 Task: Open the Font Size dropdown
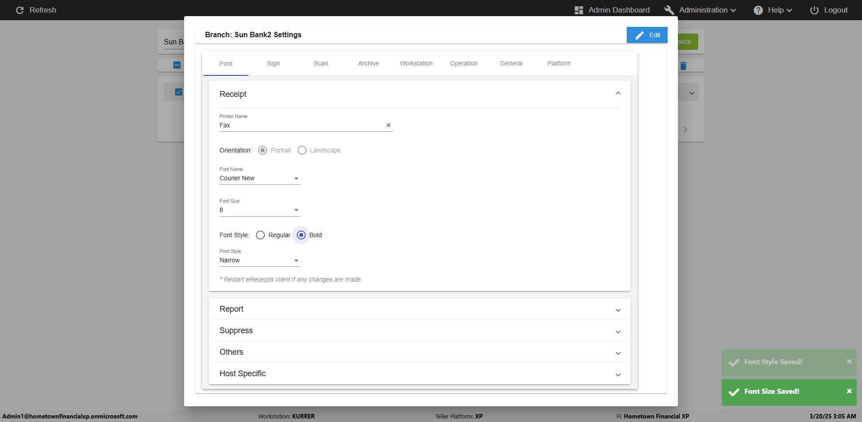[x=259, y=210]
